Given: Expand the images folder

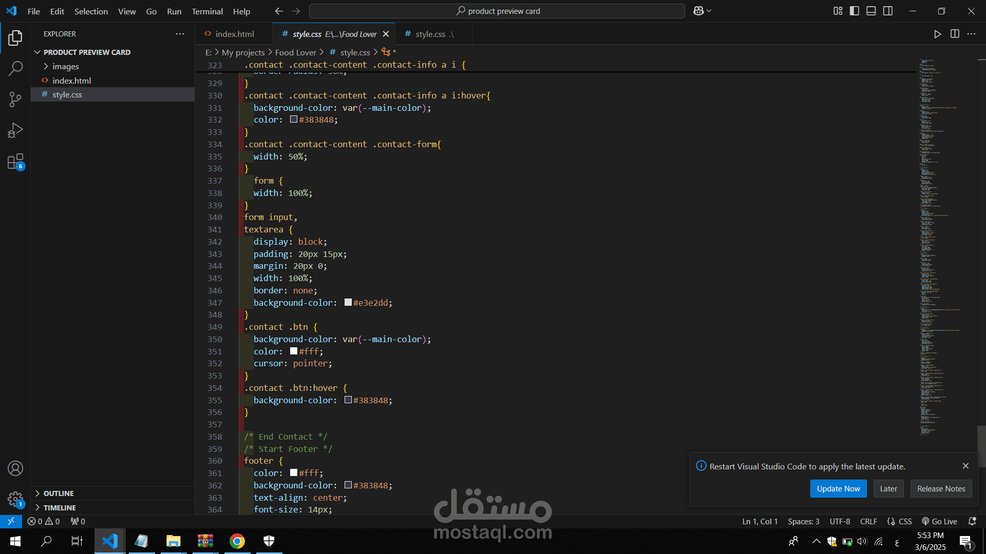Looking at the screenshot, I should coord(65,66).
